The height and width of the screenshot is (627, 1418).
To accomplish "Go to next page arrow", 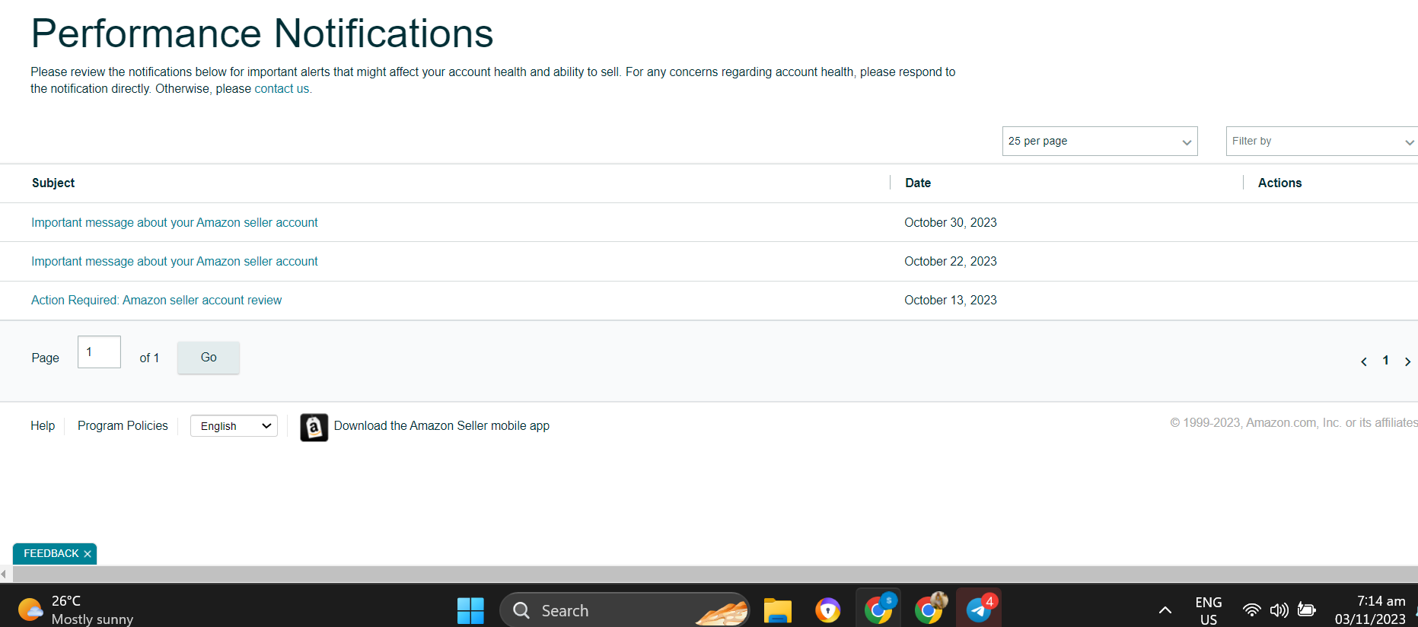I will [1407, 361].
